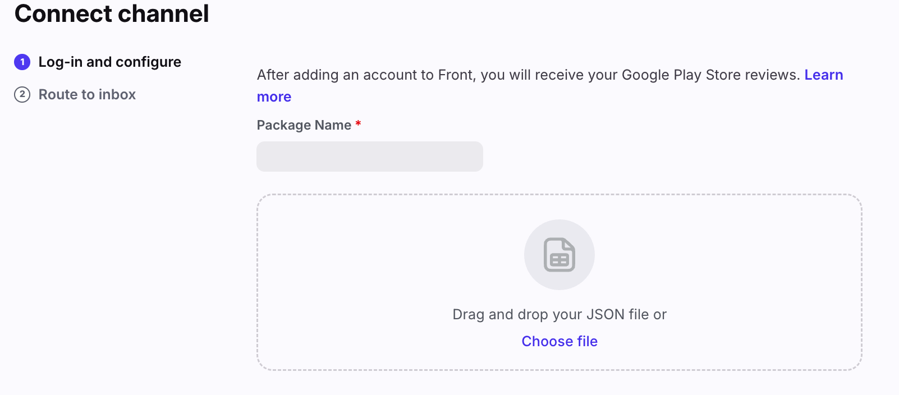
Task: Click the step 1 numbered circle icon
Action: tap(22, 62)
